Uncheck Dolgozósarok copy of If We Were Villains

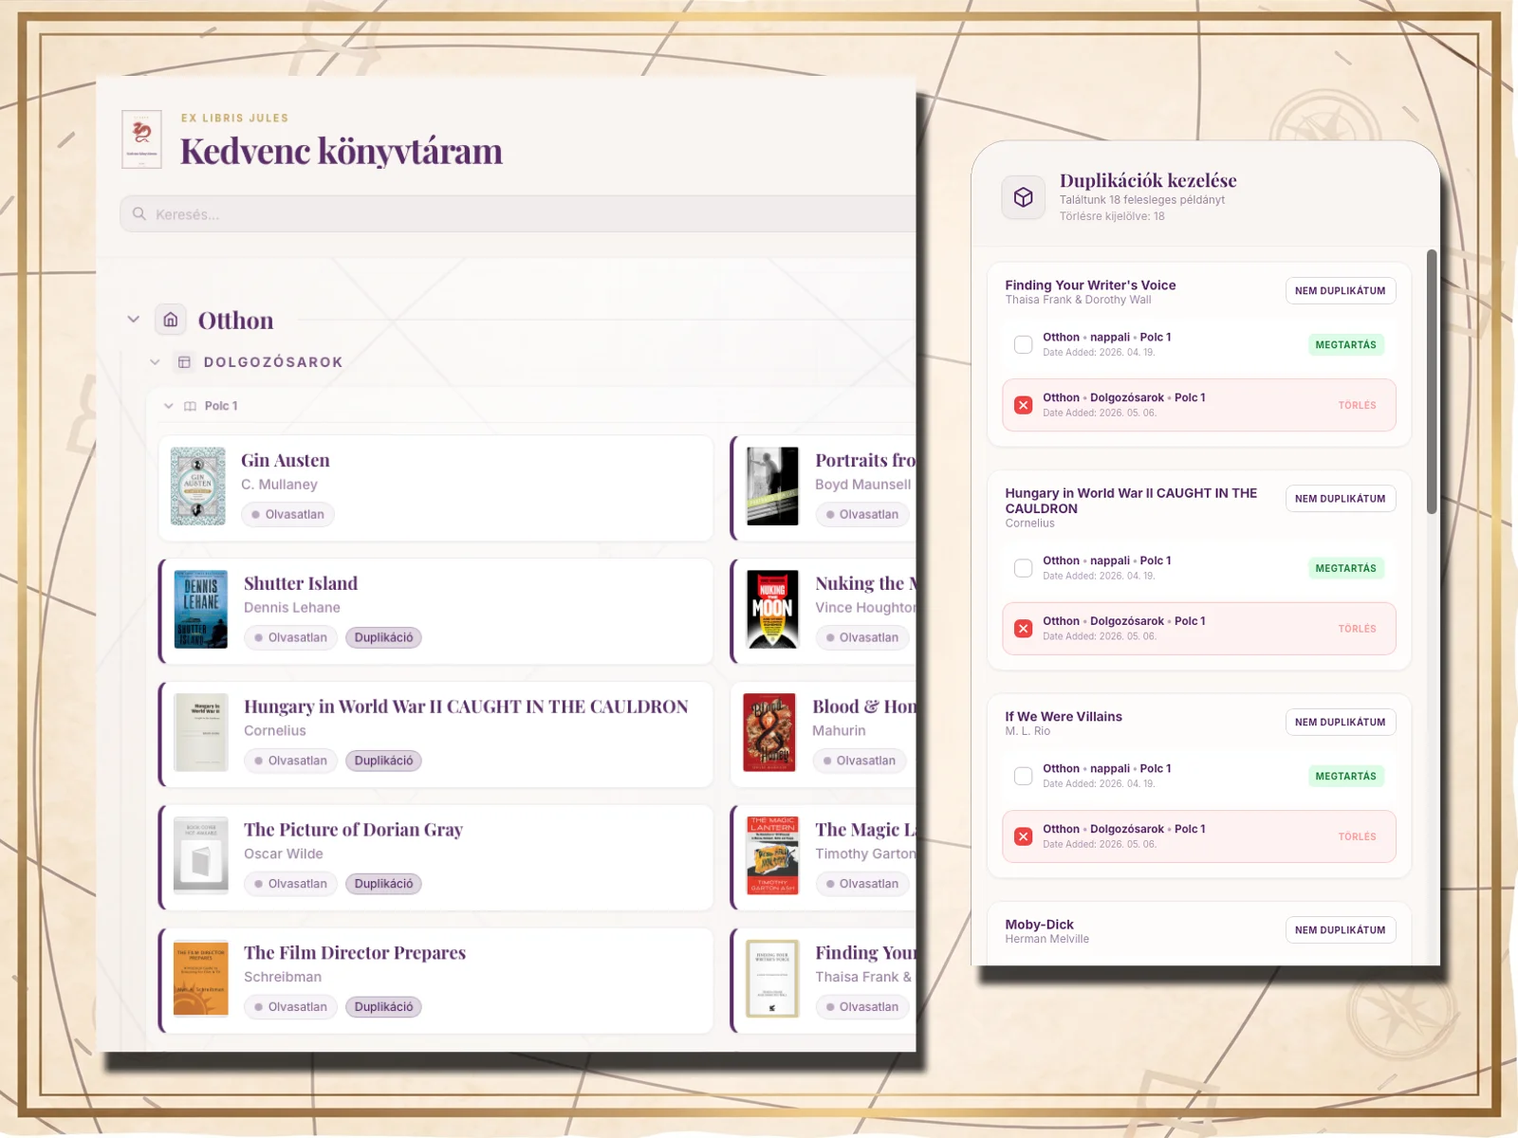(x=1024, y=836)
